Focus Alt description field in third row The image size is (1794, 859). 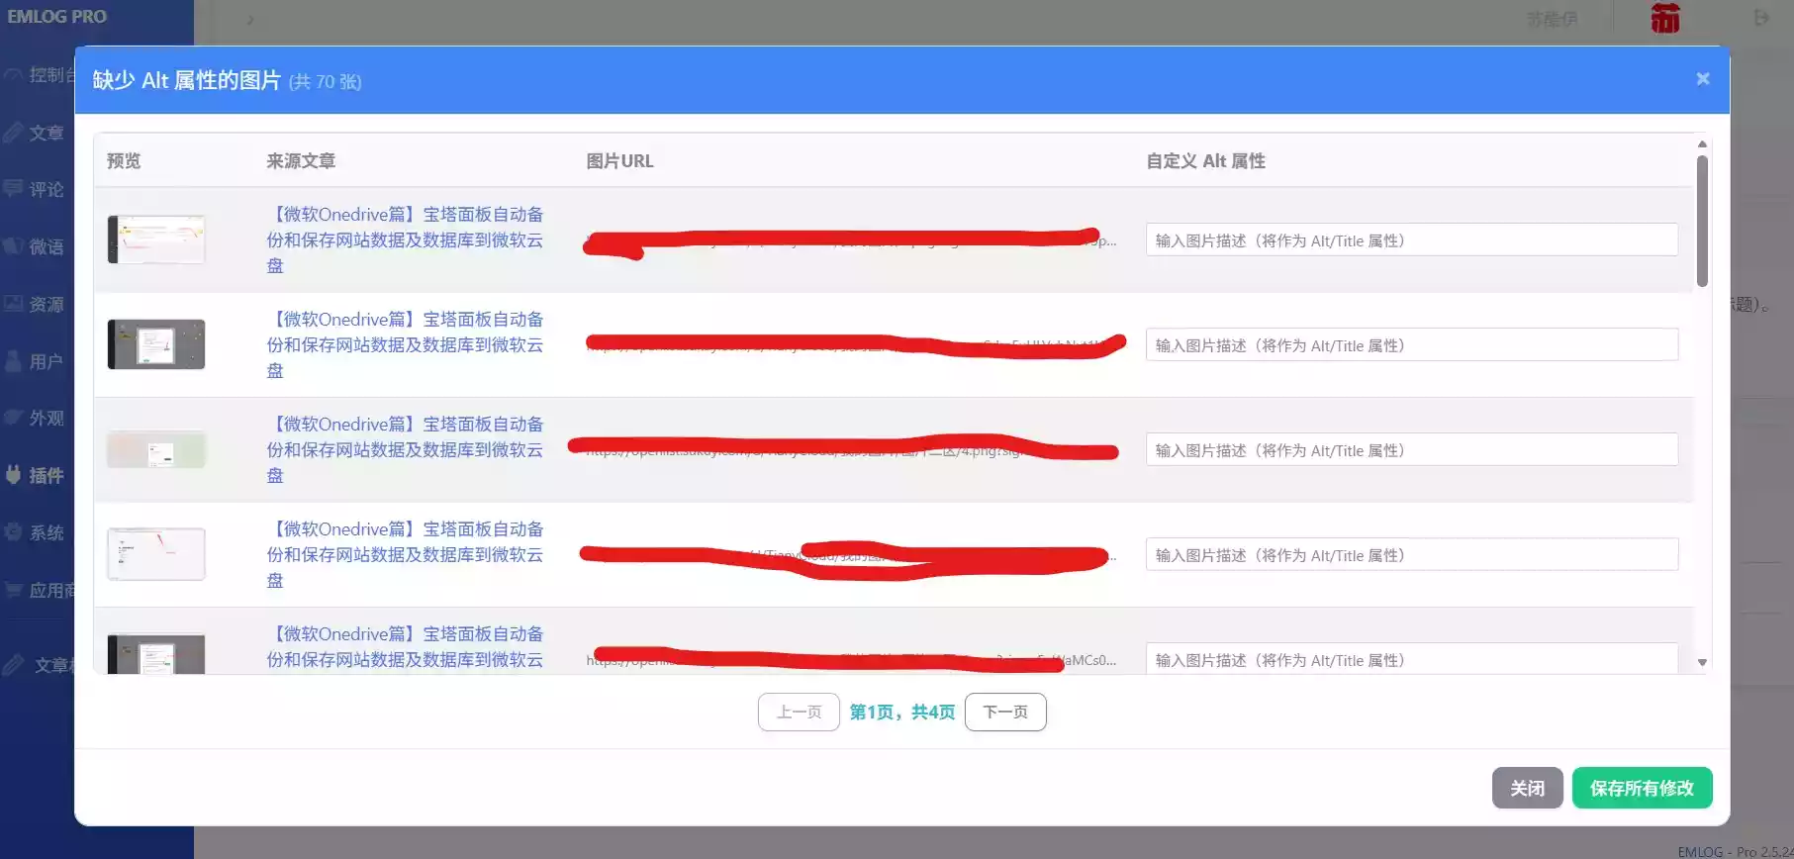(x=1411, y=449)
